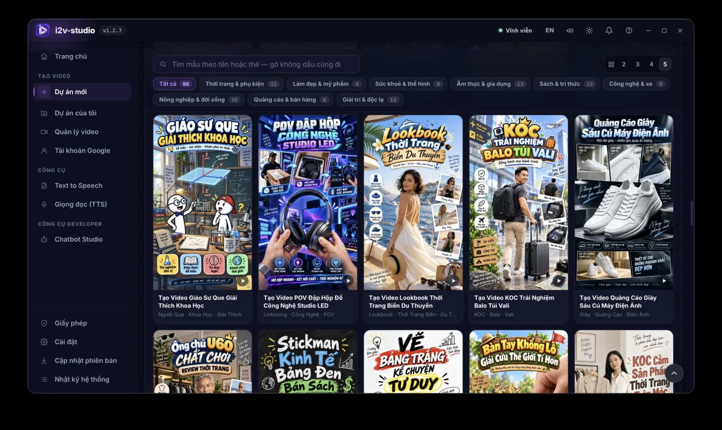Screen dimensions: 722x430
Task: Play preview of Quảng Cáo Giày template
Action: [664, 281]
